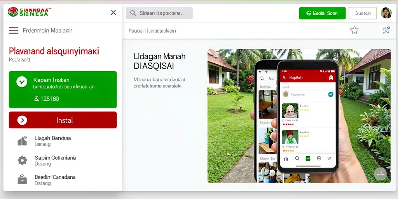Click the white checkmark circle icon
This screenshot has height=199, width=398.
pyautogui.click(x=22, y=82)
